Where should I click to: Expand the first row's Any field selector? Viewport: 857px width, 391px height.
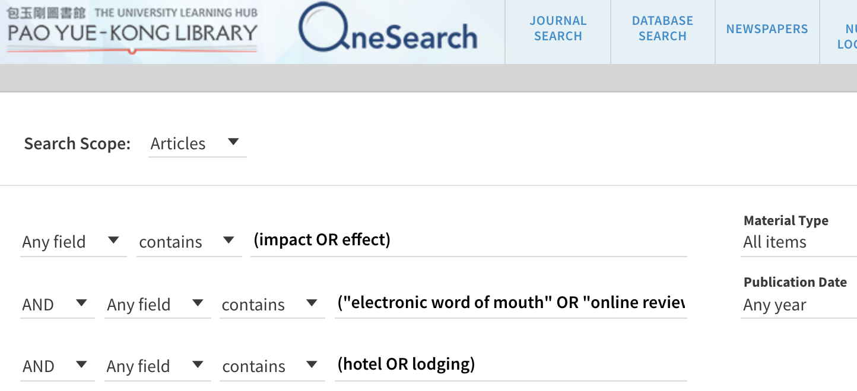pos(73,242)
